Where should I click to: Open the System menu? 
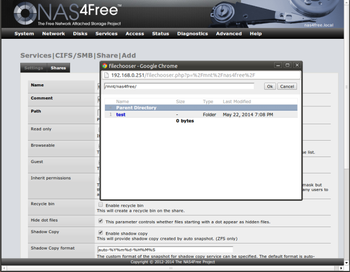point(24,34)
